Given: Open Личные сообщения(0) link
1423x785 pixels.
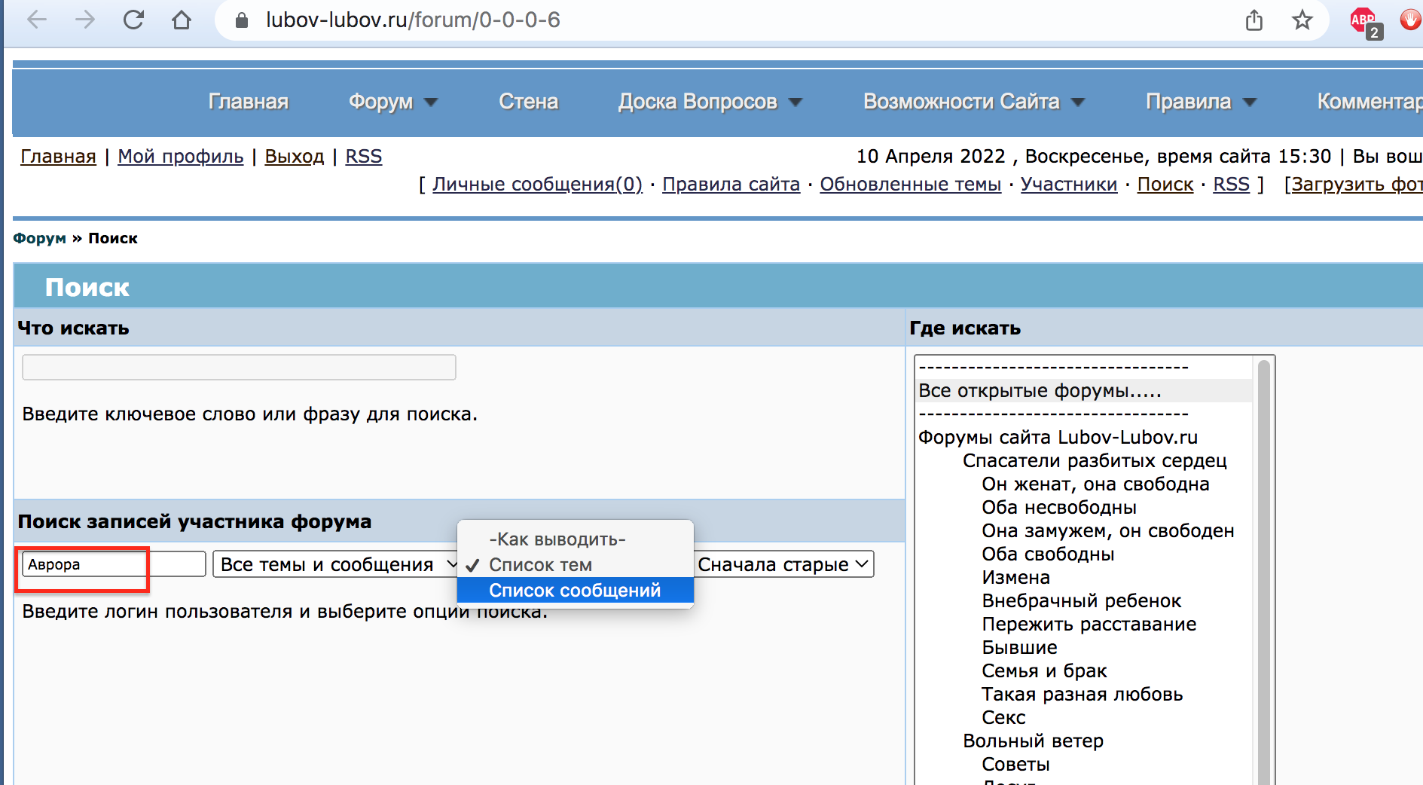Looking at the screenshot, I should (537, 185).
